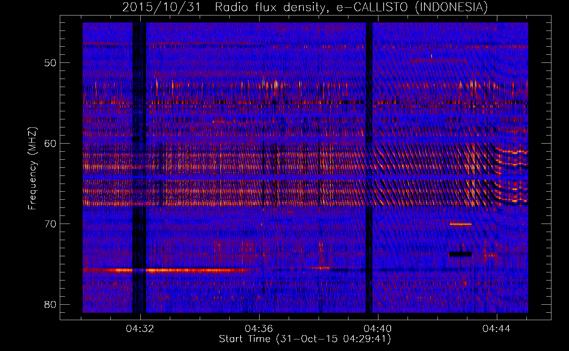Click the 04:32 time tick label

(140, 329)
